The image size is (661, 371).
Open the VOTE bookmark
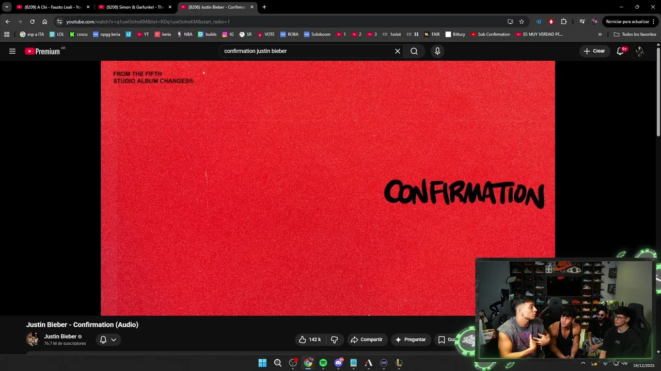[265, 35]
